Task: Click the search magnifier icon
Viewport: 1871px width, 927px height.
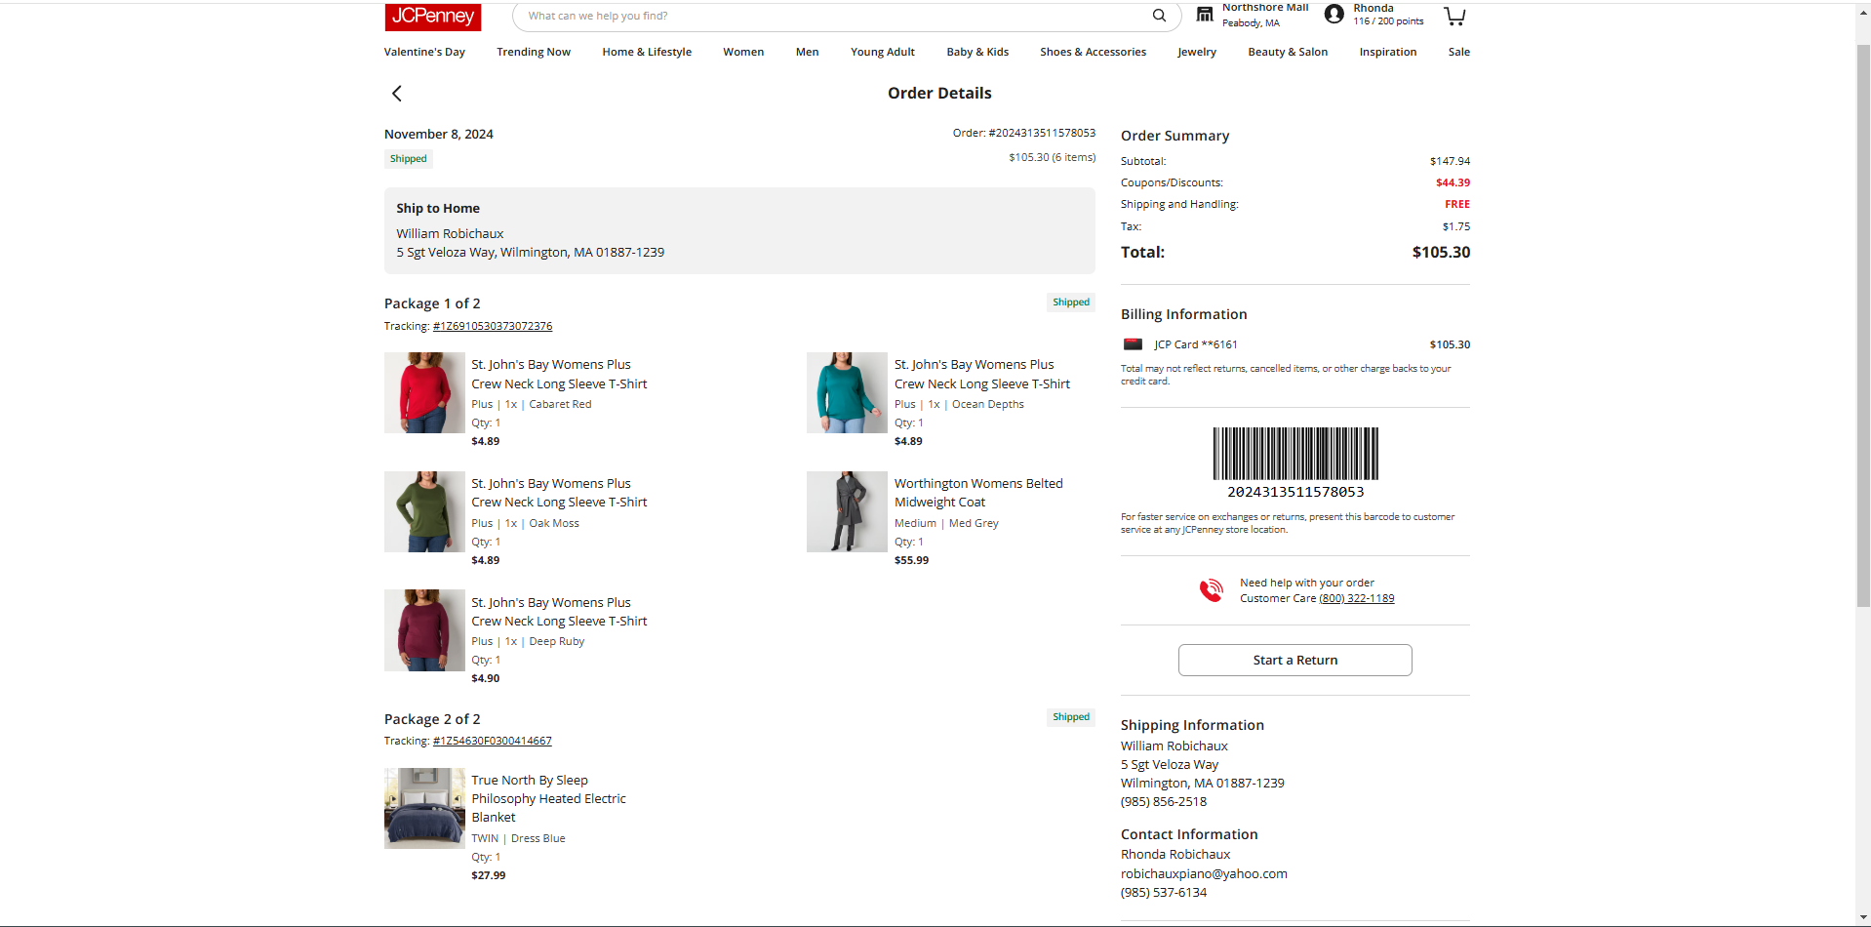Action: point(1159,16)
